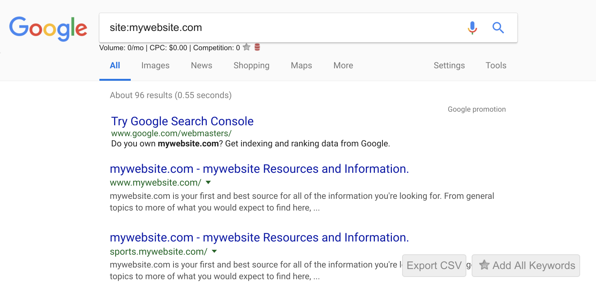Click the star icon in Add All Keywords

click(484, 265)
